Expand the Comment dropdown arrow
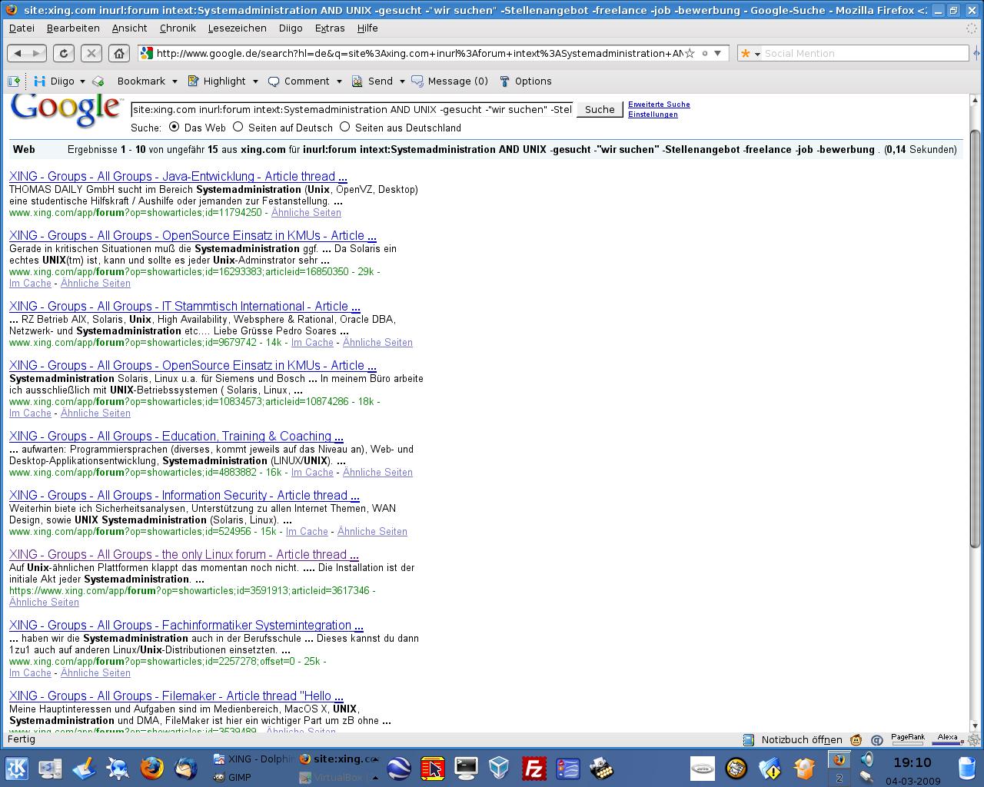The width and height of the screenshot is (984, 787). pos(338,81)
